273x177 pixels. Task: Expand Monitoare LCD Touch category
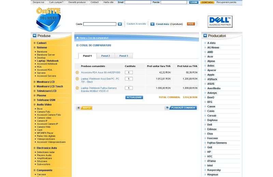click(x=50, y=86)
